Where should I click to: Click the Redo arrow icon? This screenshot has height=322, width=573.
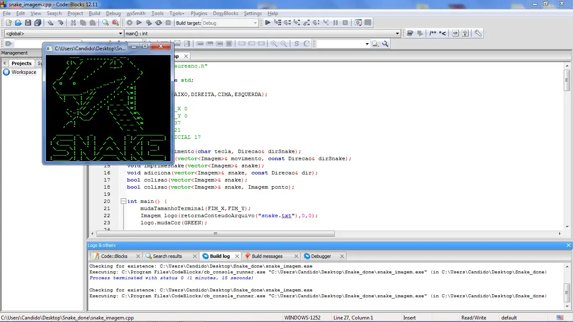tap(60, 23)
